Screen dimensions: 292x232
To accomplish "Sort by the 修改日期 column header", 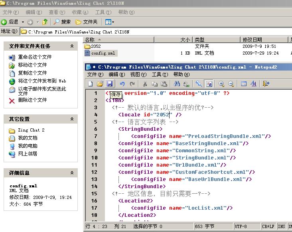I will (264, 39).
